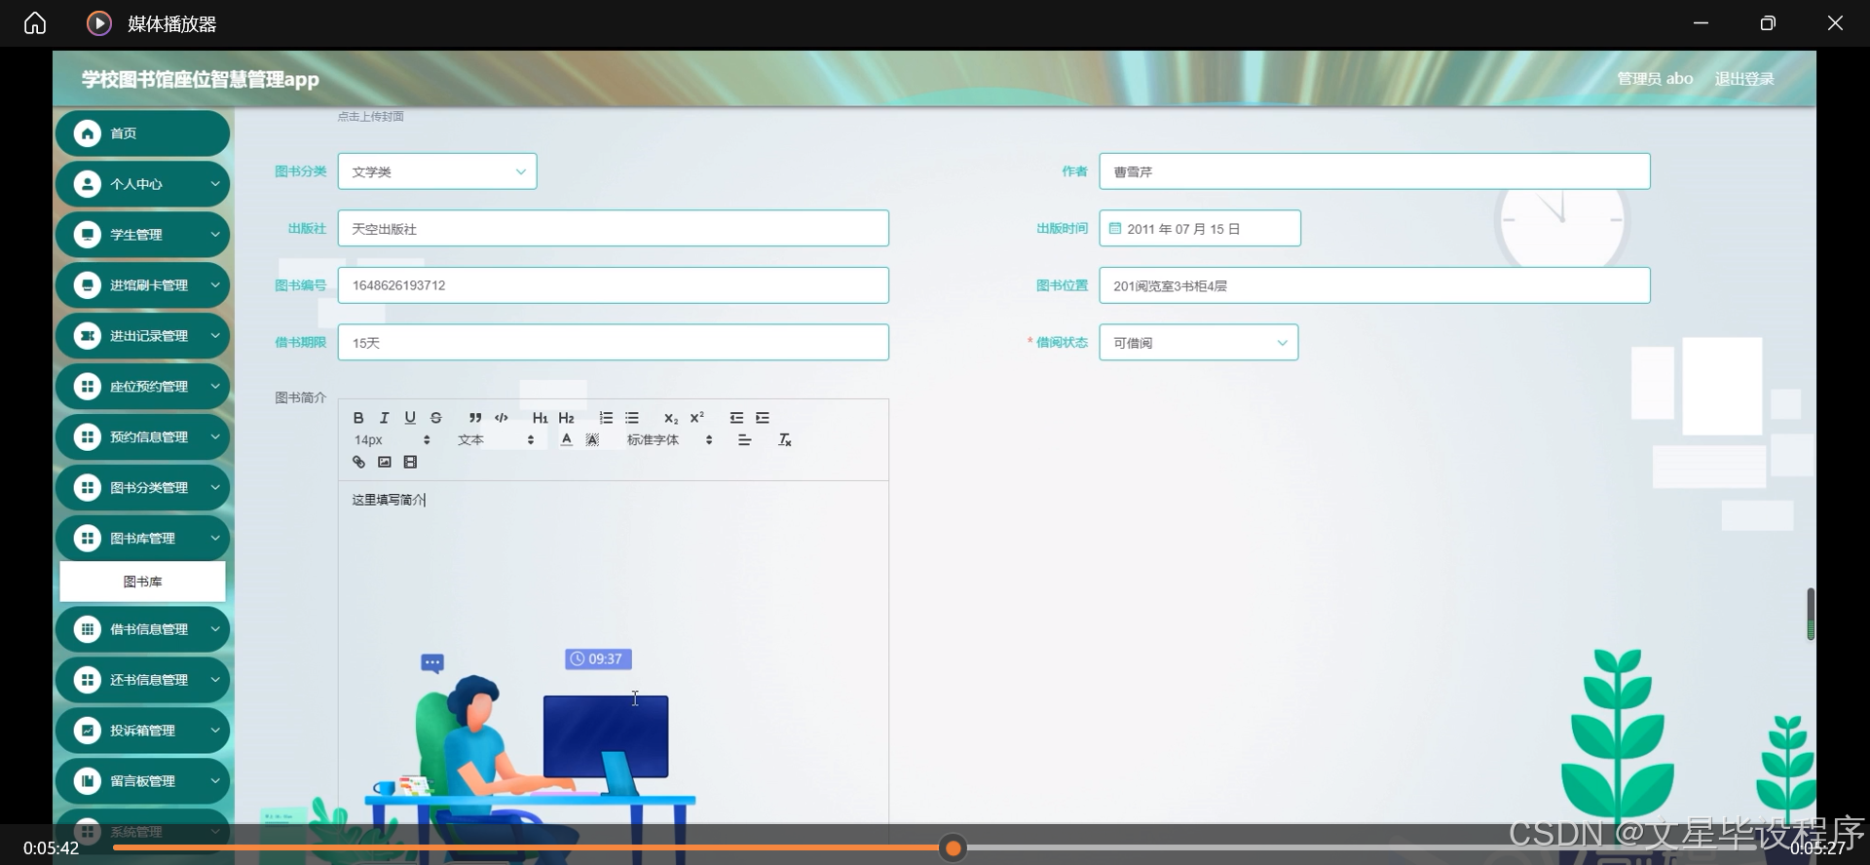Open the font color picker
Screen dimensions: 1870x865
coord(566,440)
